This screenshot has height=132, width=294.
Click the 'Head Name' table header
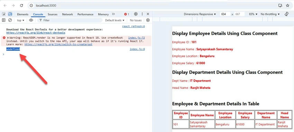click(284, 115)
